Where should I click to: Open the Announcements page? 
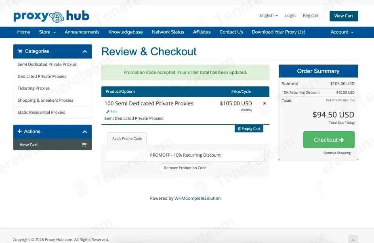82,32
